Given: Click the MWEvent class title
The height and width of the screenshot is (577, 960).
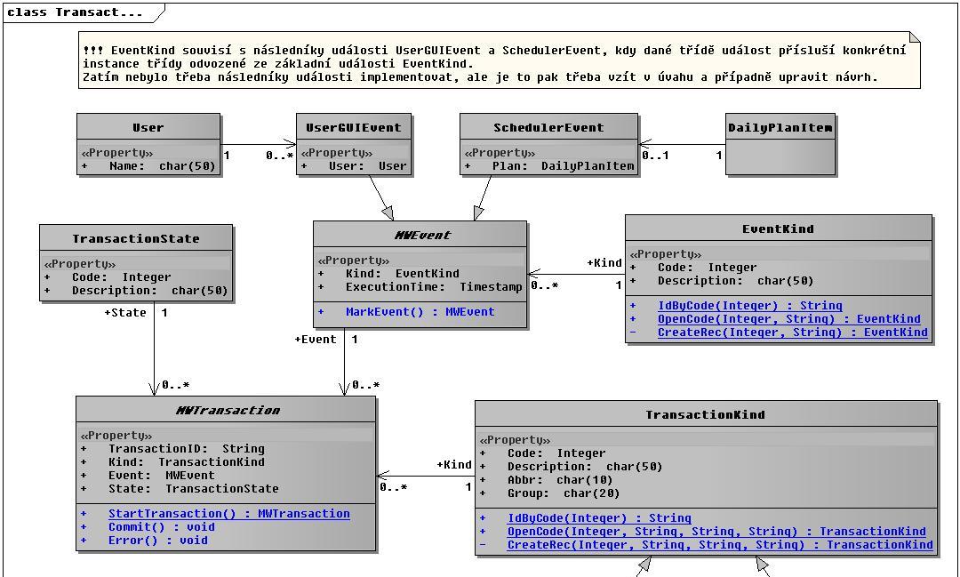Looking at the screenshot, I should [x=422, y=235].
